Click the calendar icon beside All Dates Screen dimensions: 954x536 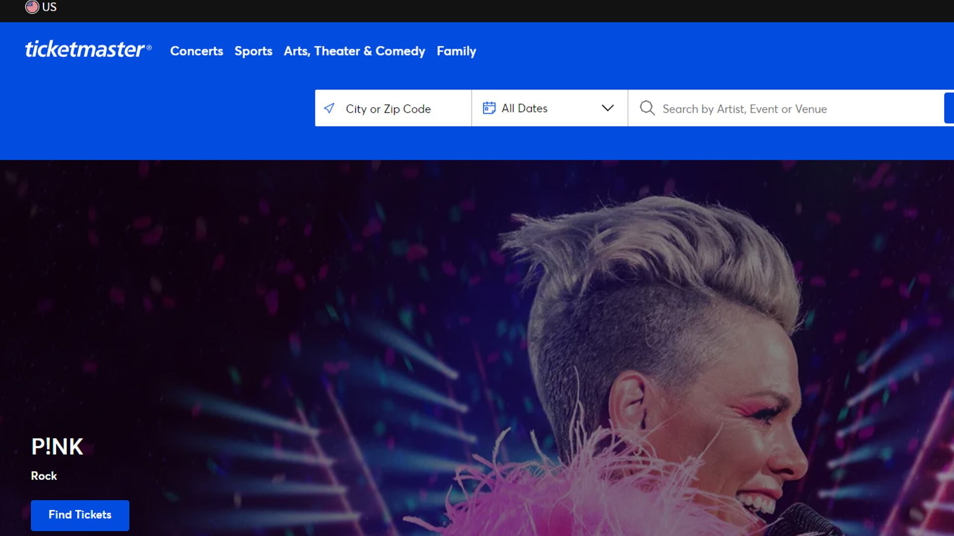point(489,108)
